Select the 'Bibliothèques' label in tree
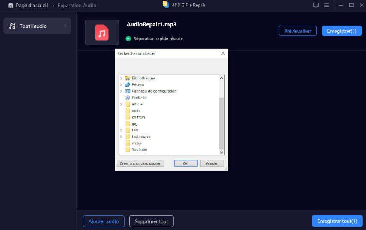Image resolution: width=366 pixels, height=230 pixels. [x=143, y=78]
